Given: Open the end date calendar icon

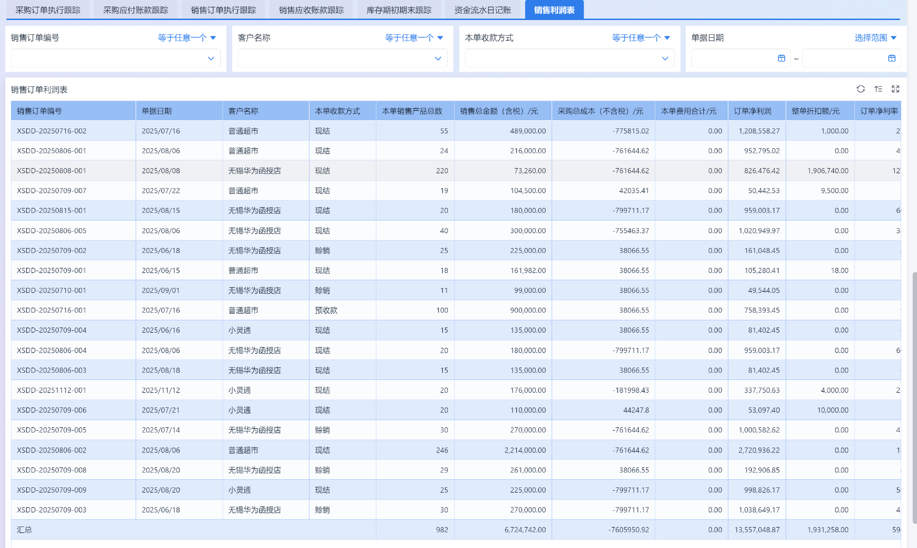Looking at the screenshot, I should 892,58.
